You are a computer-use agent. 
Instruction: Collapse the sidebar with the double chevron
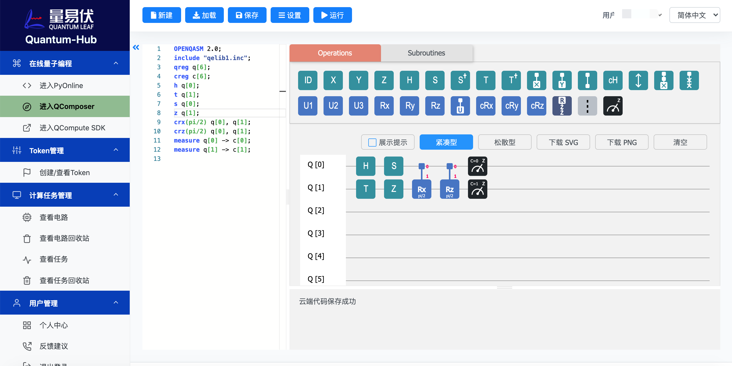point(136,48)
